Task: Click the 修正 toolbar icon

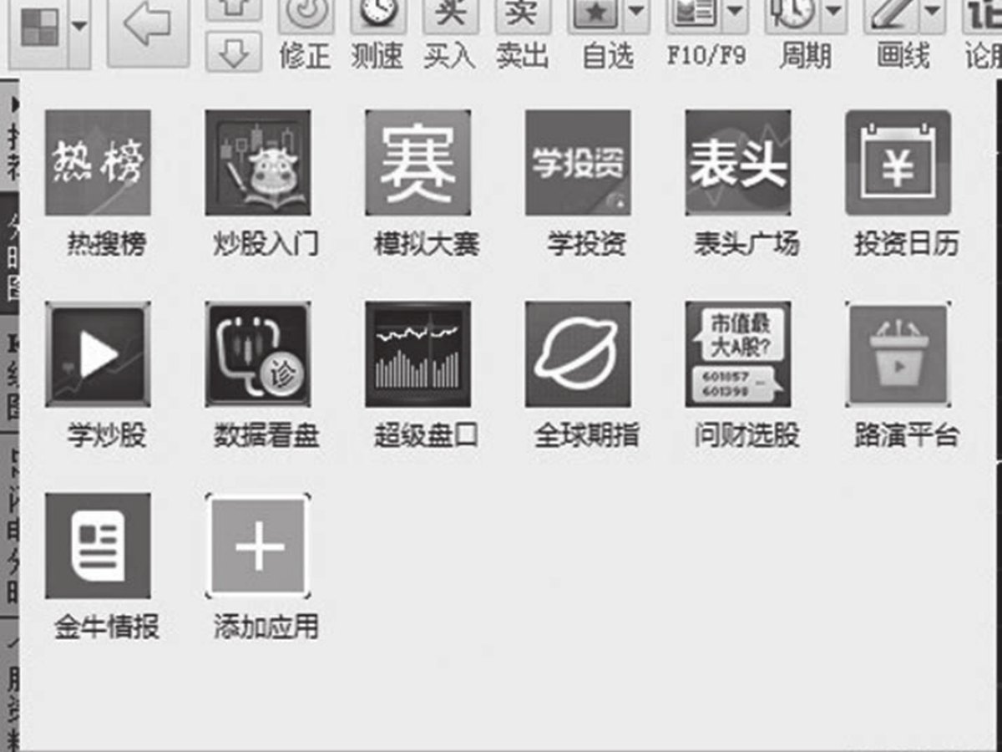Action: [306, 15]
